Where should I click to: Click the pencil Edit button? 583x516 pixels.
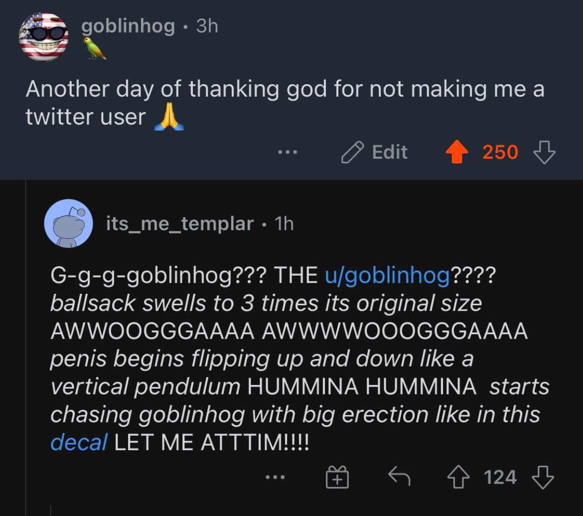click(375, 152)
